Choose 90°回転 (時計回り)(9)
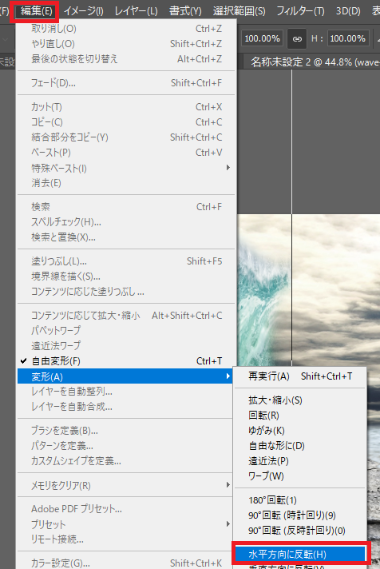 pos(300,515)
